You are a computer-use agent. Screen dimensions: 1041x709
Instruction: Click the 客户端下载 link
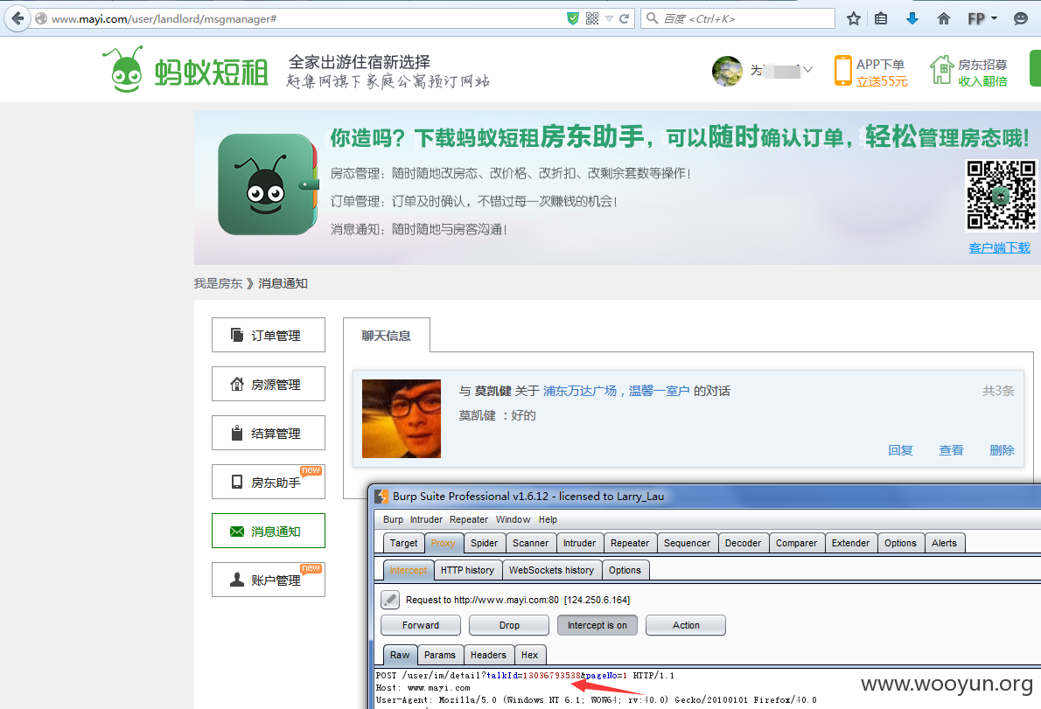(999, 248)
